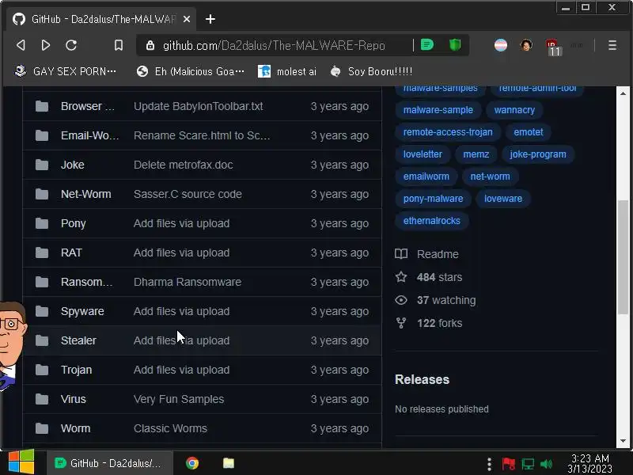Screen dimensions: 633x475
Task: Open the green shield icon in address bar
Action: 455,44
